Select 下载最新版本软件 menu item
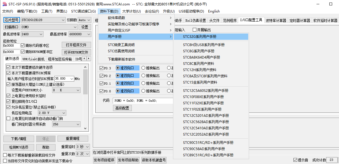The width and height of the screenshot is (339, 164). [x=136, y=59]
